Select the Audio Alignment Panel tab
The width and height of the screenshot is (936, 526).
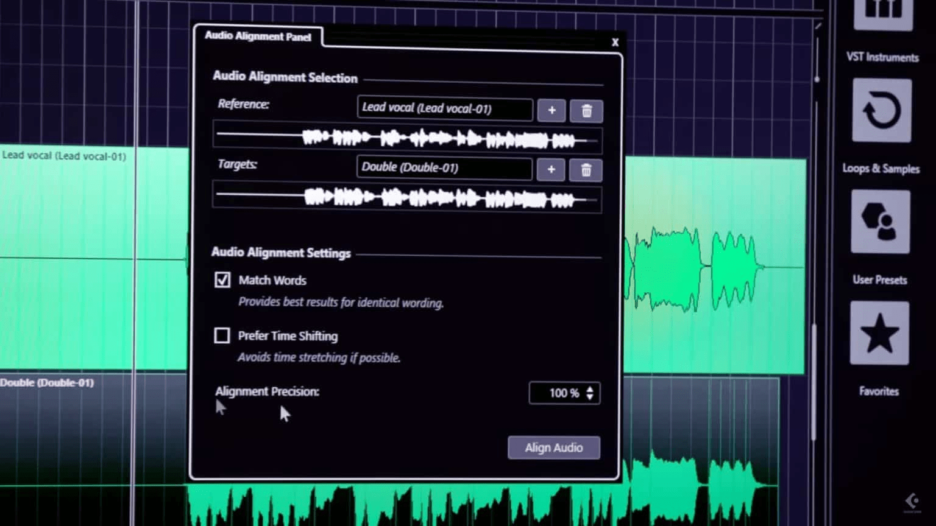tap(258, 37)
